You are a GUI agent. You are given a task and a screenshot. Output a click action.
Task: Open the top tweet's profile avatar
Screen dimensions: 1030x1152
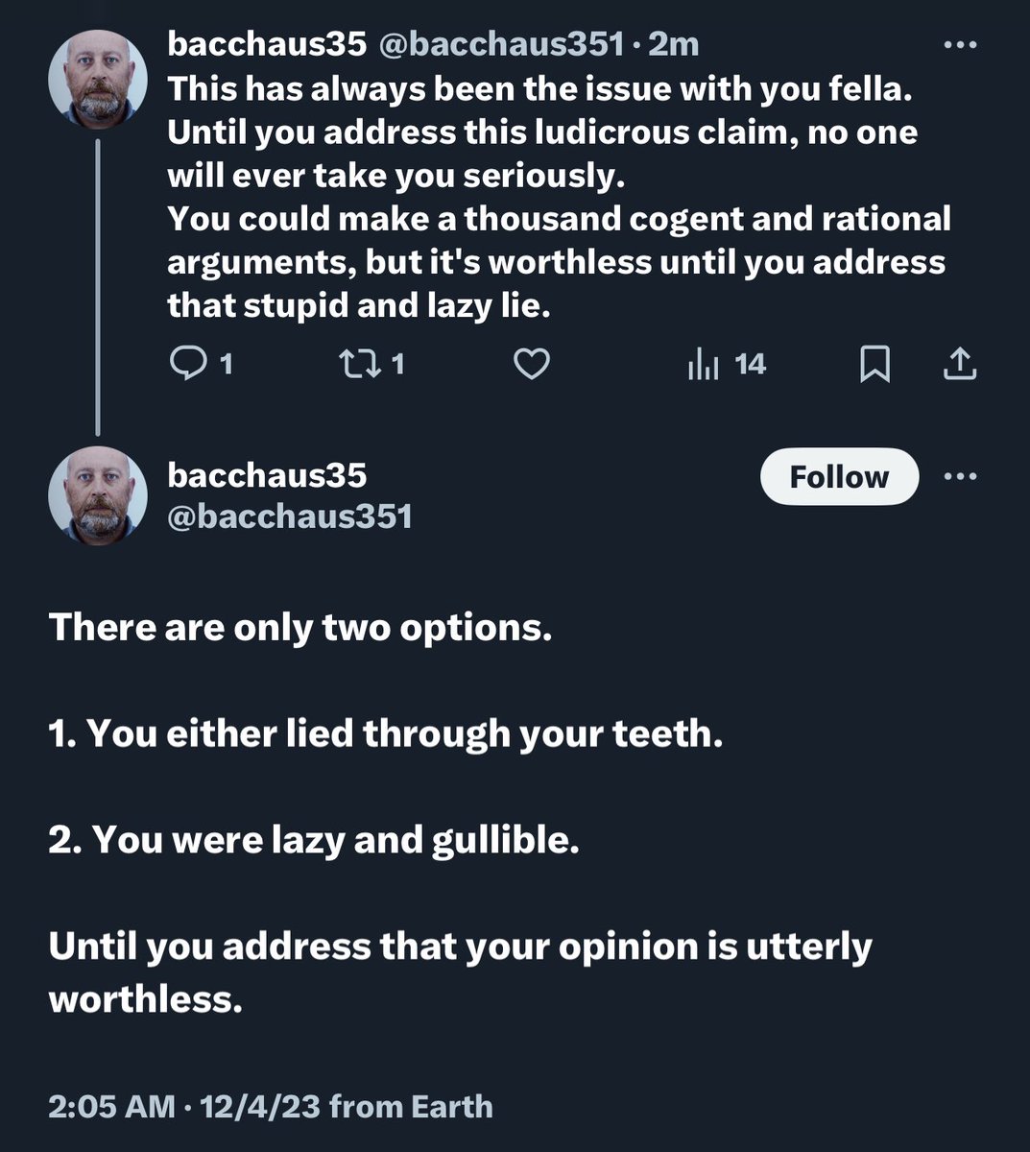[98, 79]
